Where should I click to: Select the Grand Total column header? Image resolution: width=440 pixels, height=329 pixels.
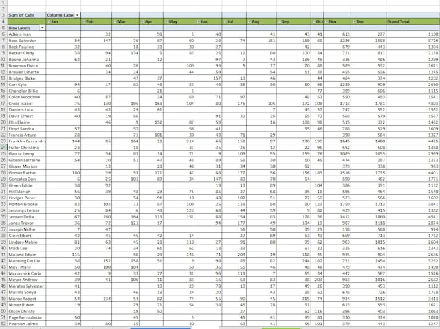click(x=413, y=21)
